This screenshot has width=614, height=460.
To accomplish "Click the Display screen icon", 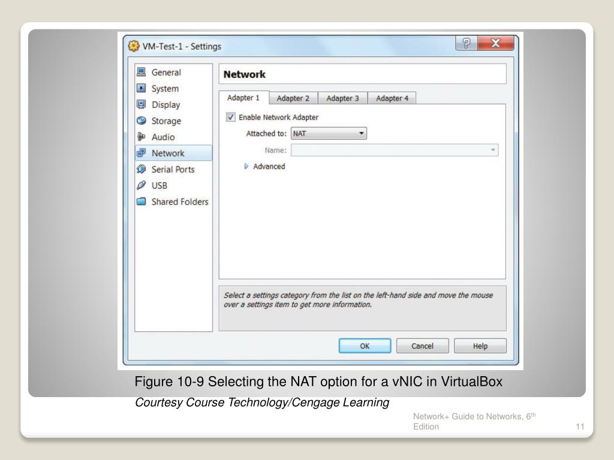I will (141, 104).
